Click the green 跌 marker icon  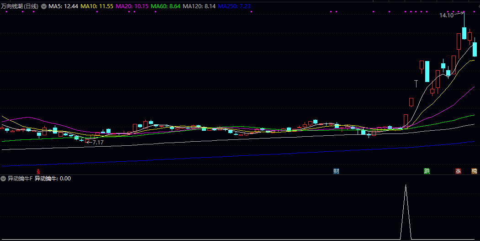pos(427,171)
